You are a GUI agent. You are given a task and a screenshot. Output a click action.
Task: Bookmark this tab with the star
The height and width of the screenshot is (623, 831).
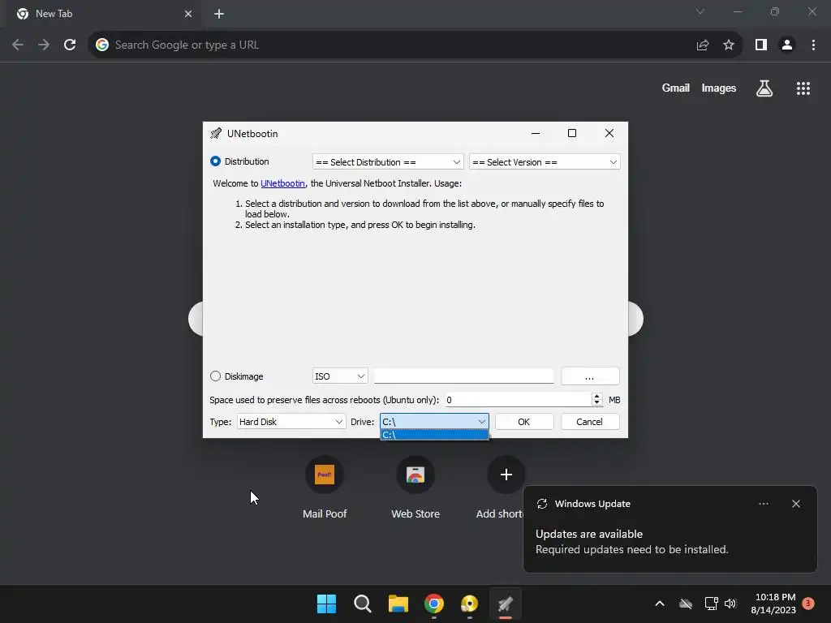(729, 45)
